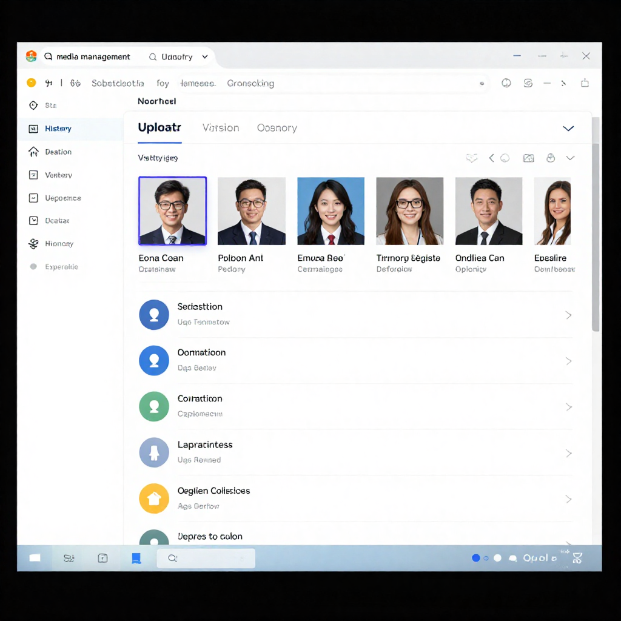Click the yellow Oeglien Collesices house icon
This screenshot has height=621, width=621.
(154, 498)
